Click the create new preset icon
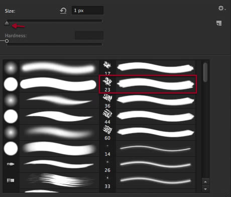 219,23
